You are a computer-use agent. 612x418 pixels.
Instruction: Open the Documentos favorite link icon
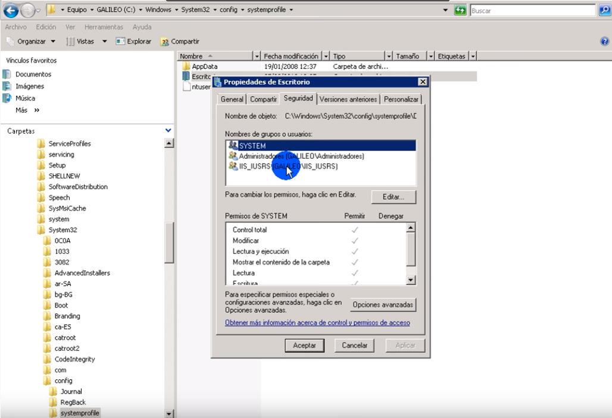click(x=7, y=74)
